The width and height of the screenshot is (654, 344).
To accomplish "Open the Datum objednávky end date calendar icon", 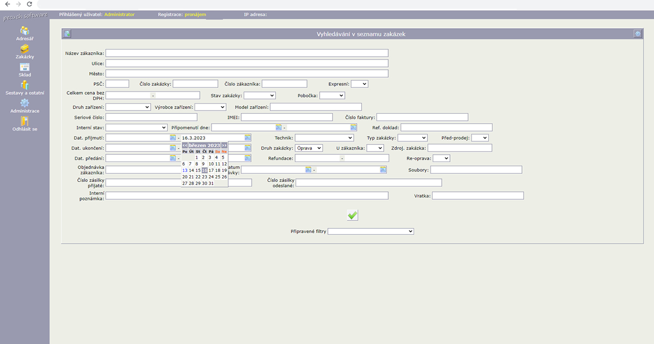I will tap(383, 170).
